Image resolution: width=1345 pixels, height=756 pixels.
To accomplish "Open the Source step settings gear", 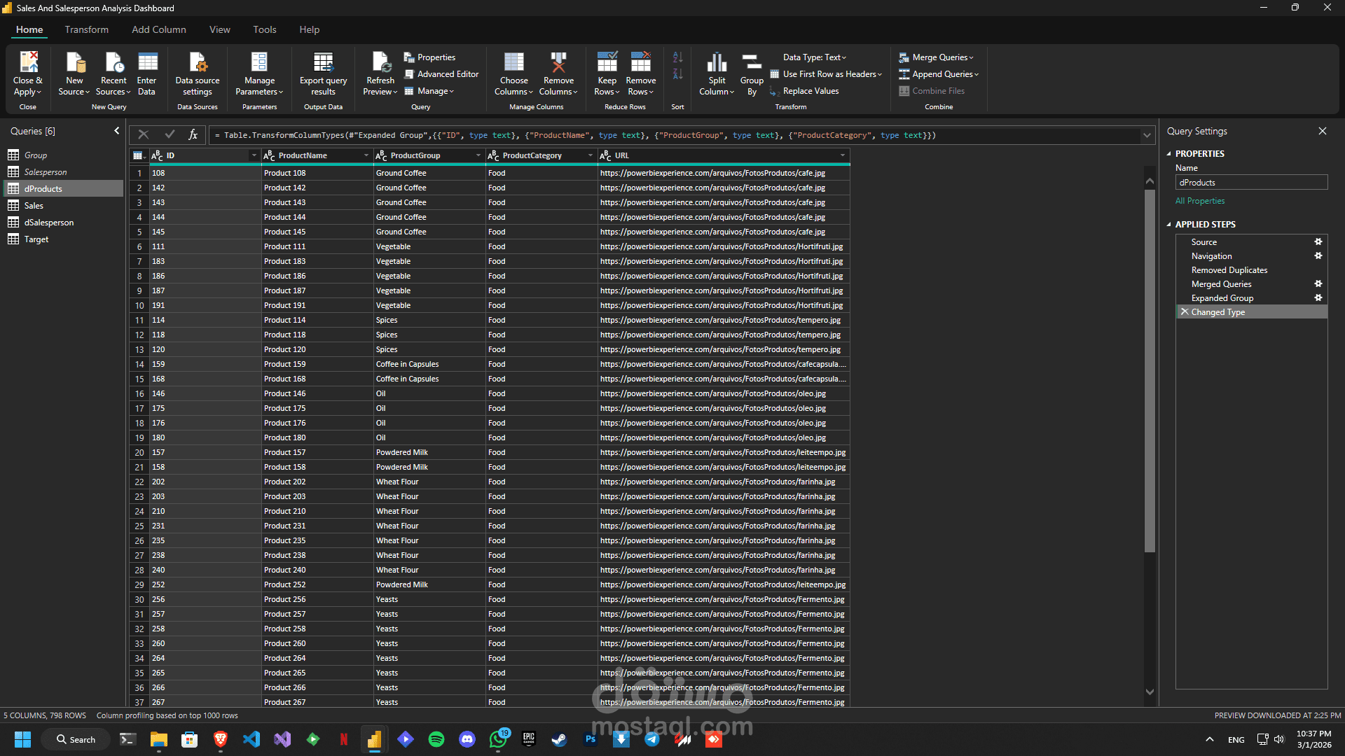I will coord(1318,242).
